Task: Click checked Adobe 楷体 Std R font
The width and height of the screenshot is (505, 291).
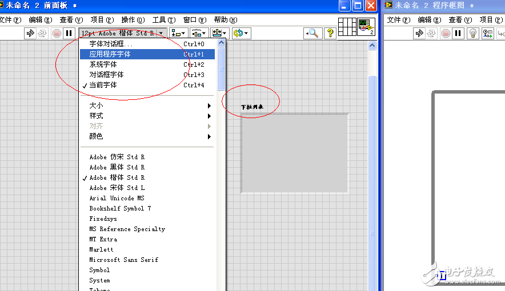Action: (x=147, y=177)
